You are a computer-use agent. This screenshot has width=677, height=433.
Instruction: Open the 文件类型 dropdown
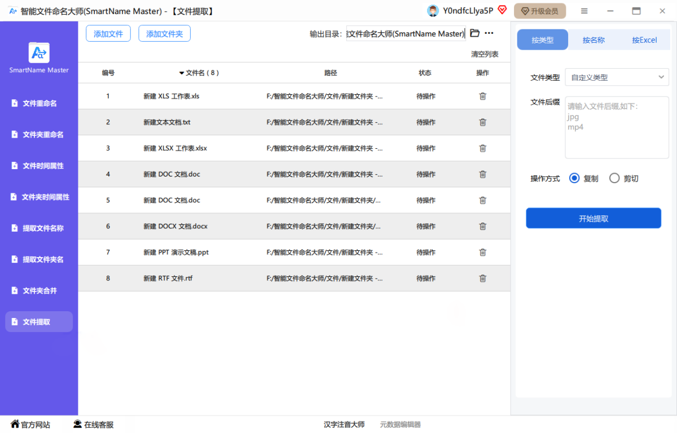[617, 77]
